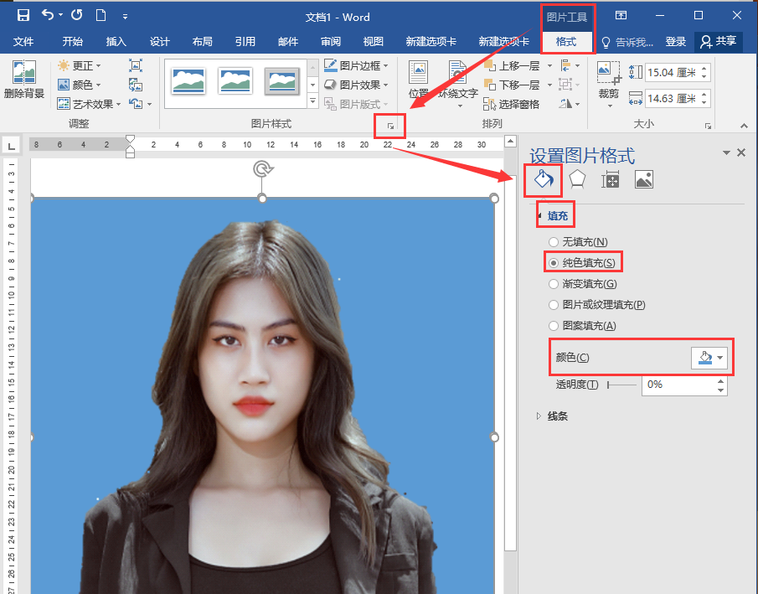The height and width of the screenshot is (594, 758).
Task: Click Tell Me (告诉我) search box
Action: tap(627, 42)
